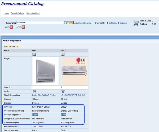Remove the cond*(5) keyword filter
Viewport: 159px width, 132px height.
pyautogui.click(x=23, y=27)
